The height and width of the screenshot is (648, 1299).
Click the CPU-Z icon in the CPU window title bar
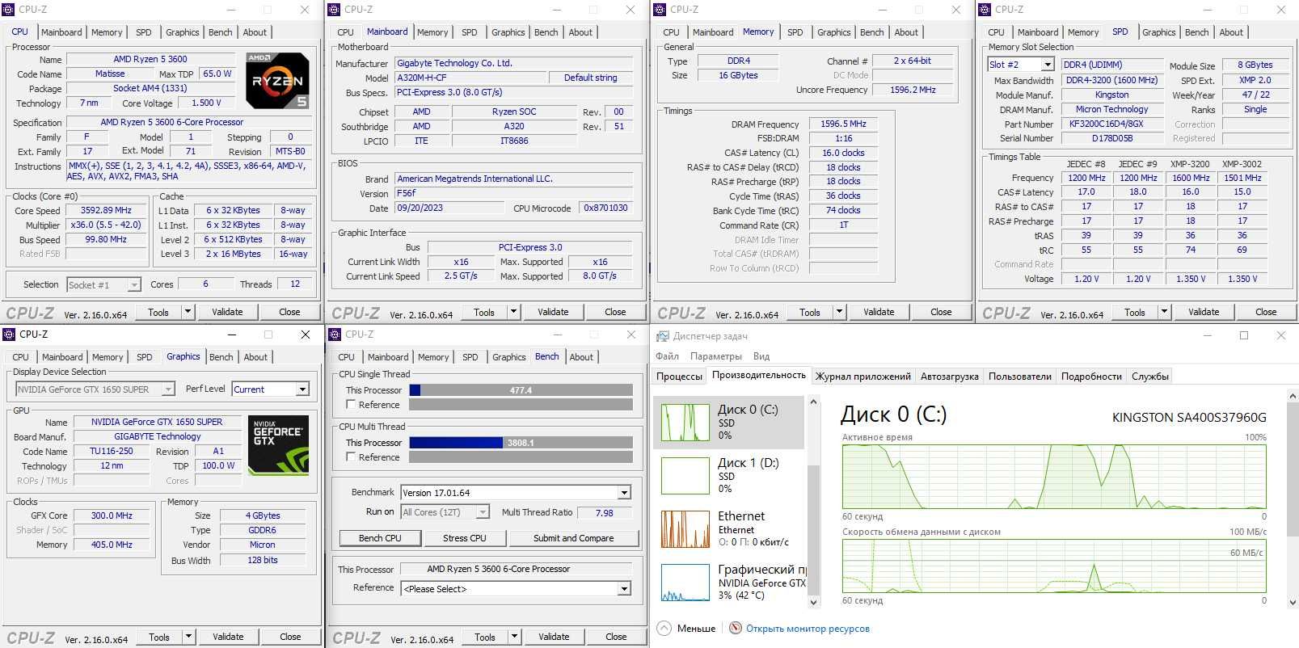click(9, 10)
